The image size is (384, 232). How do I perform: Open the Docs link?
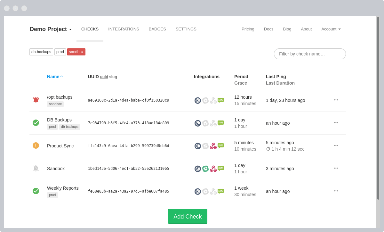(268, 29)
